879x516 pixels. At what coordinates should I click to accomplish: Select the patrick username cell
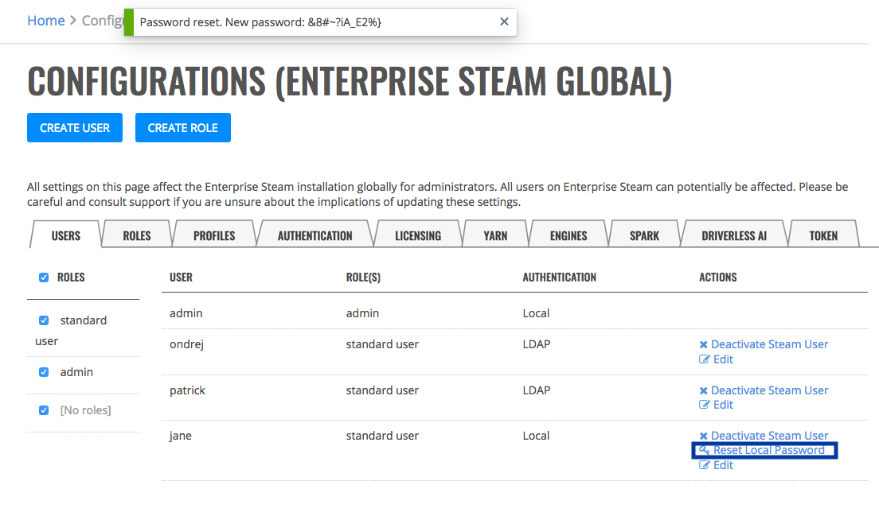click(187, 390)
